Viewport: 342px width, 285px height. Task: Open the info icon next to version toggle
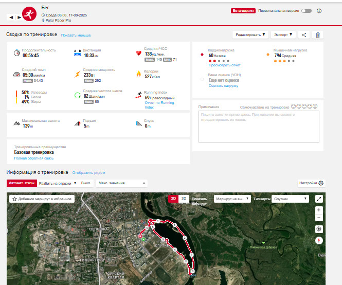click(x=319, y=11)
